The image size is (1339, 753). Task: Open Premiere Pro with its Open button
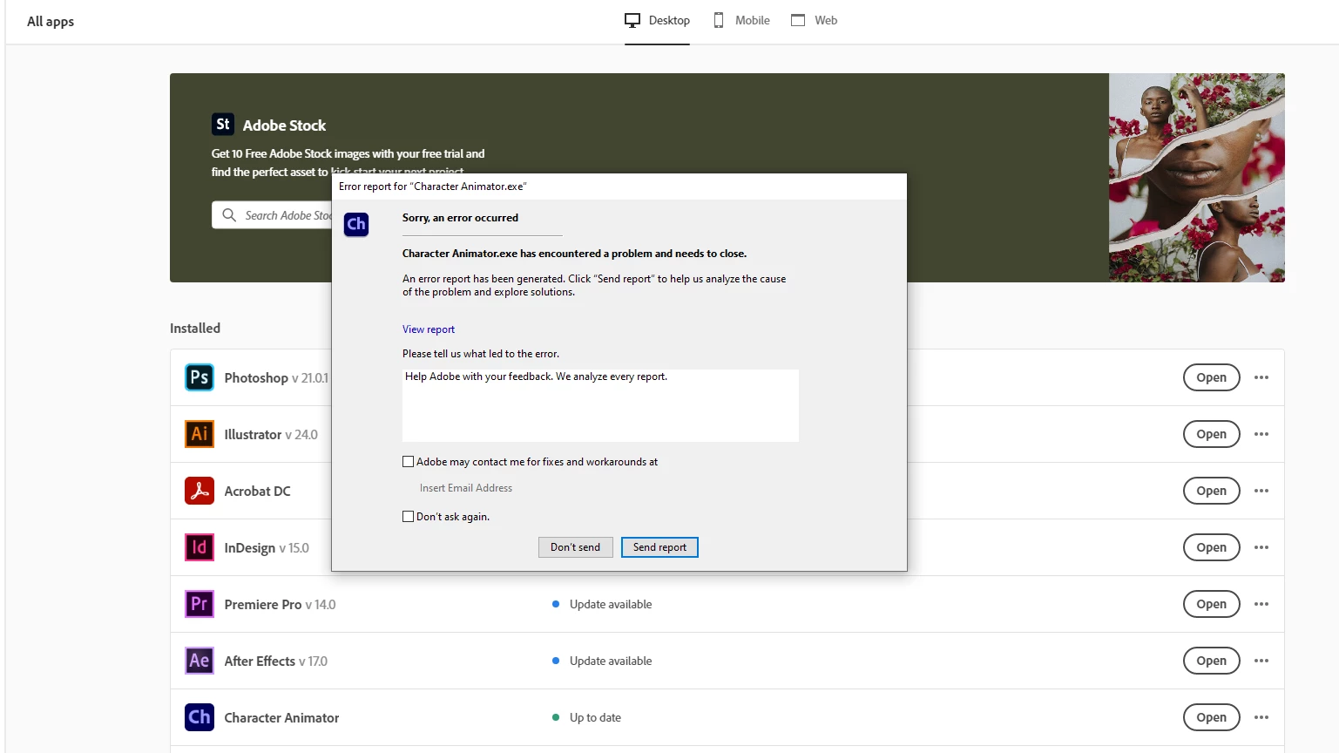pos(1211,604)
